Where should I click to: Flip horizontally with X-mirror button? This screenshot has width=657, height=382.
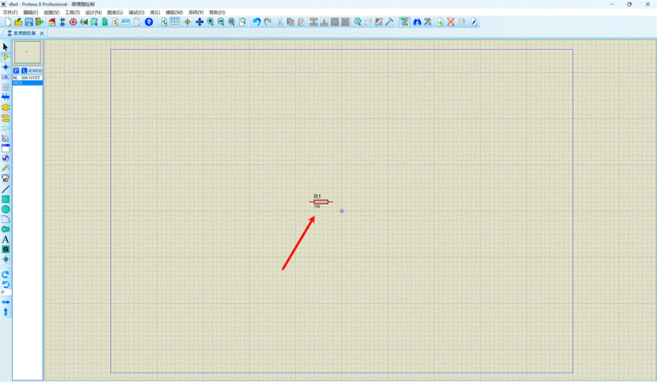pos(6,303)
